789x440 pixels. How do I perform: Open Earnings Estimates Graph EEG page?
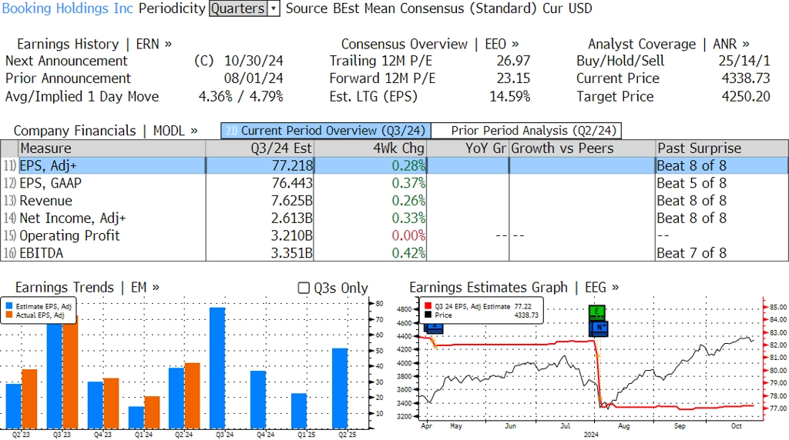pos(514,287)
